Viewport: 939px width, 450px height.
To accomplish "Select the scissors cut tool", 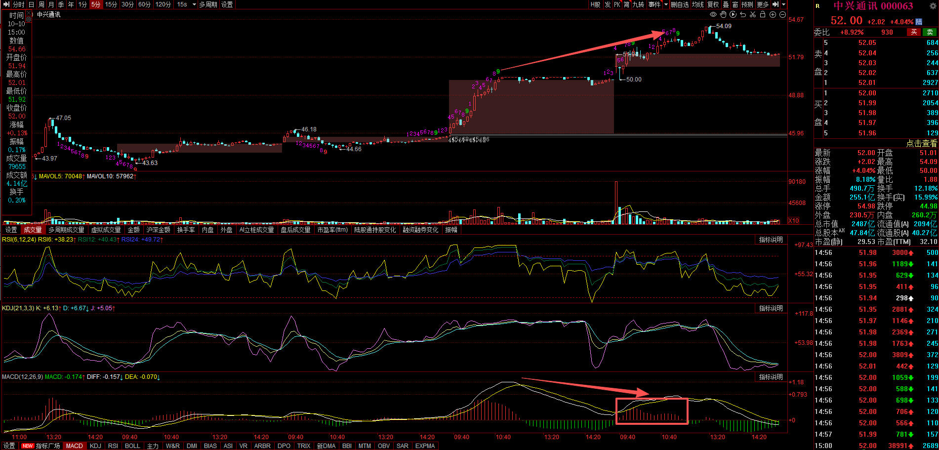I will pos(753,15).
